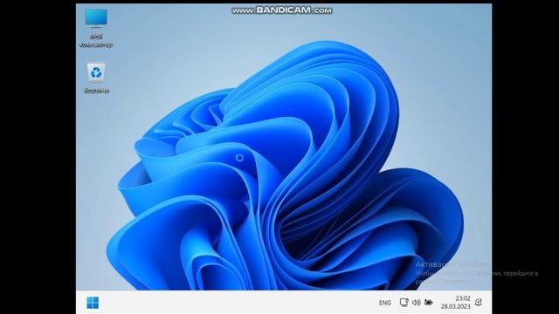
Task: Open the network status tray icon
Action: tap(404, 303)
